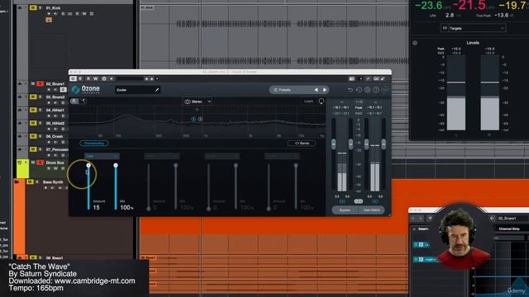Select the Drum Bus track name
The width and height of the screenshot is (529, 297).
point(55,163)
